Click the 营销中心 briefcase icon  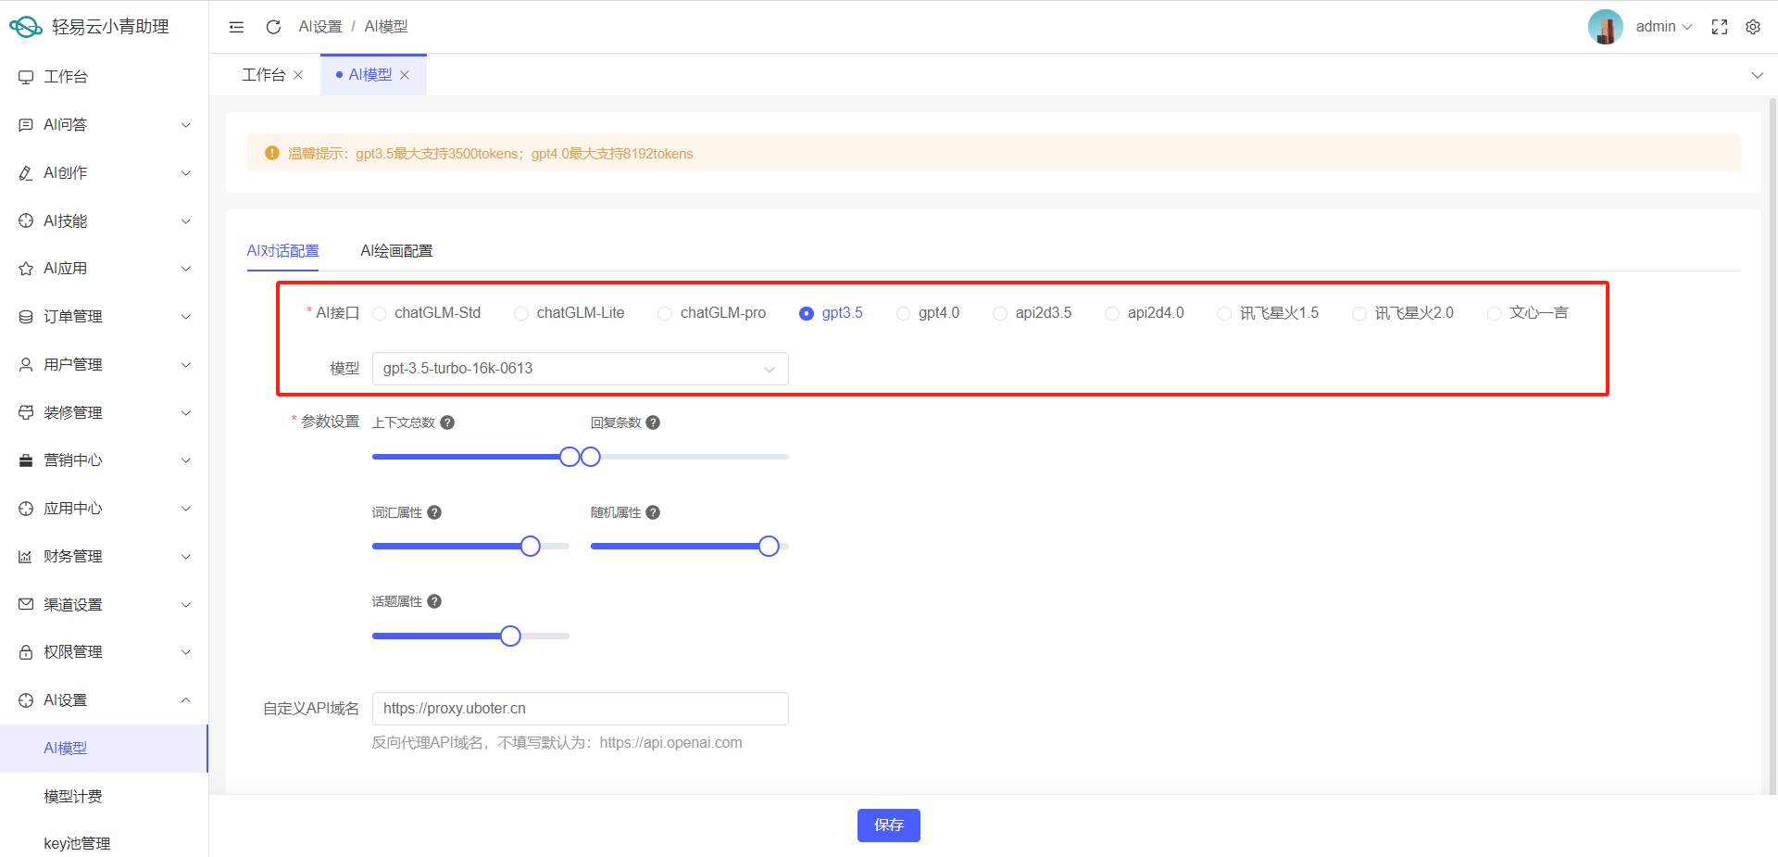26,460
